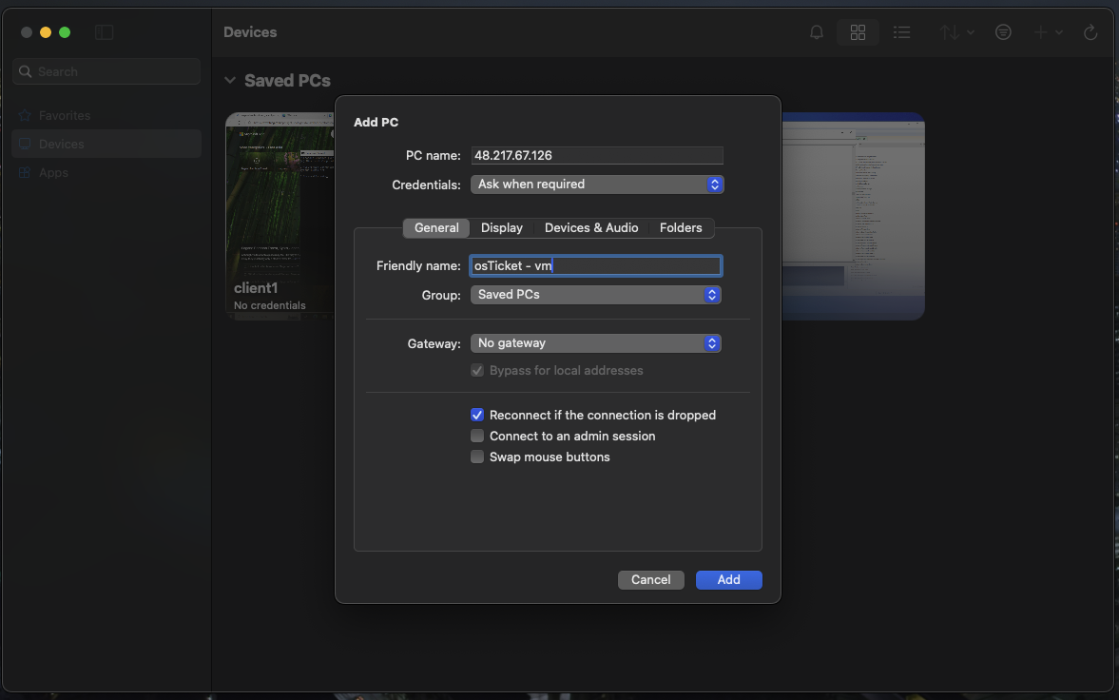This screenshot has height=700, width=1119.
Task: Click the green zoom window button
Action: (x=65, y=32)
